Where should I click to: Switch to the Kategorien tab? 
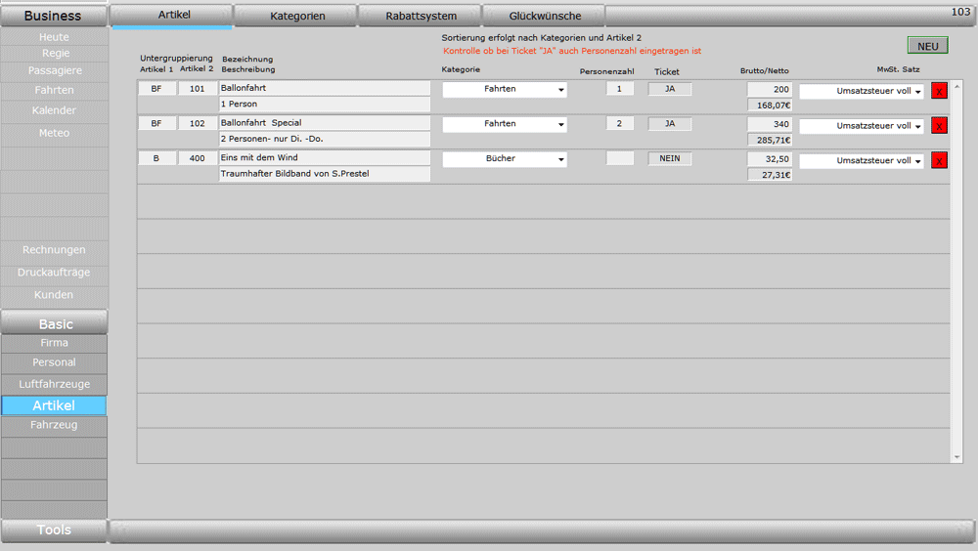[297, 16]
